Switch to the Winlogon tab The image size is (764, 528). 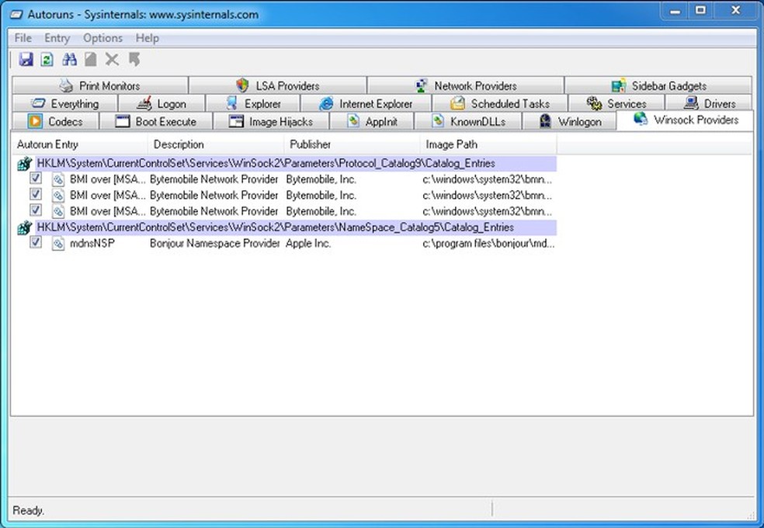pyautogui.click(x=569, y=121)
